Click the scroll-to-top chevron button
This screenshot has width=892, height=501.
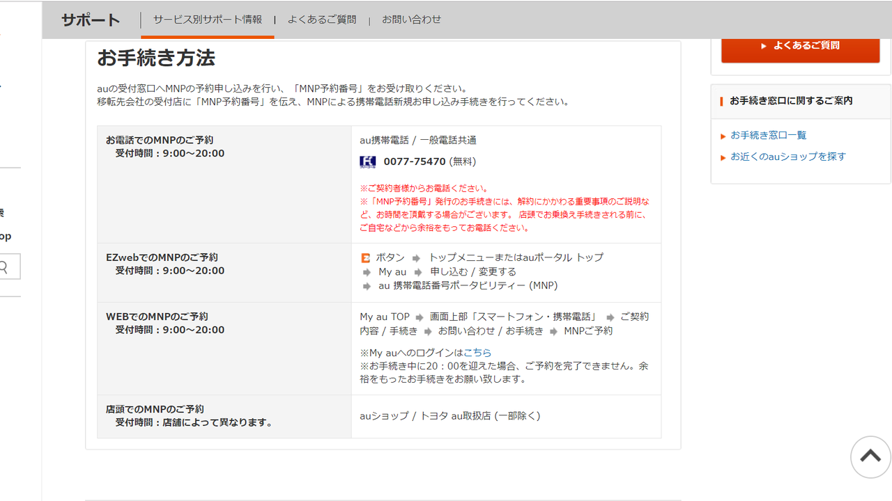[x=870, y=456]
